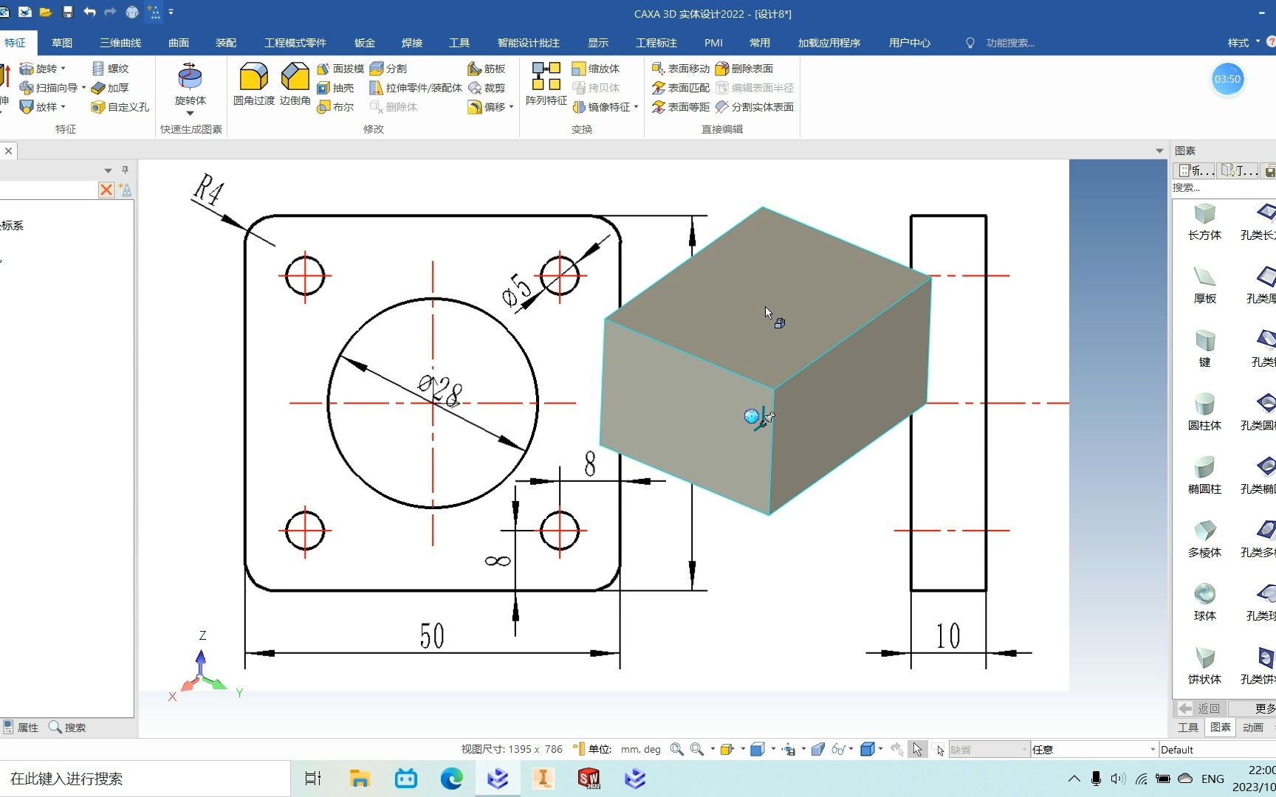
Task: Select the 边倒角 chamfer tool
Action: click(295, 84)
